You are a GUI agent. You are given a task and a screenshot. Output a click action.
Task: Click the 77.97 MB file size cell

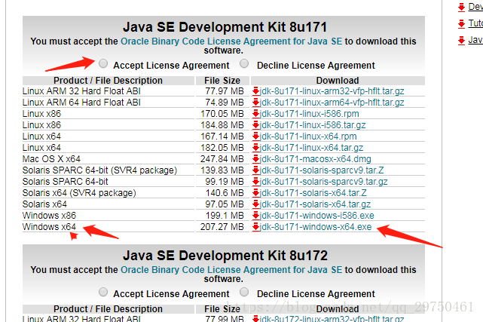(x=225, y=91)
